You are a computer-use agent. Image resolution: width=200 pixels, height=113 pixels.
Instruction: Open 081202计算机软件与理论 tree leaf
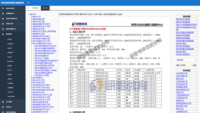(x=46, y=51)
